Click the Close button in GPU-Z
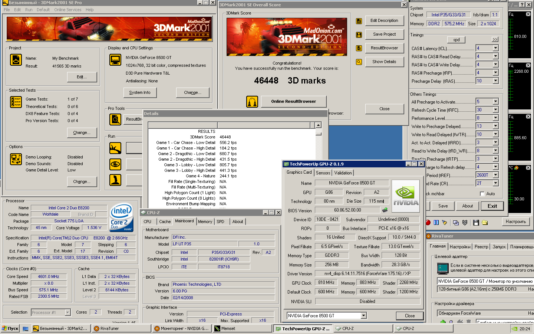 coord(410,316)
